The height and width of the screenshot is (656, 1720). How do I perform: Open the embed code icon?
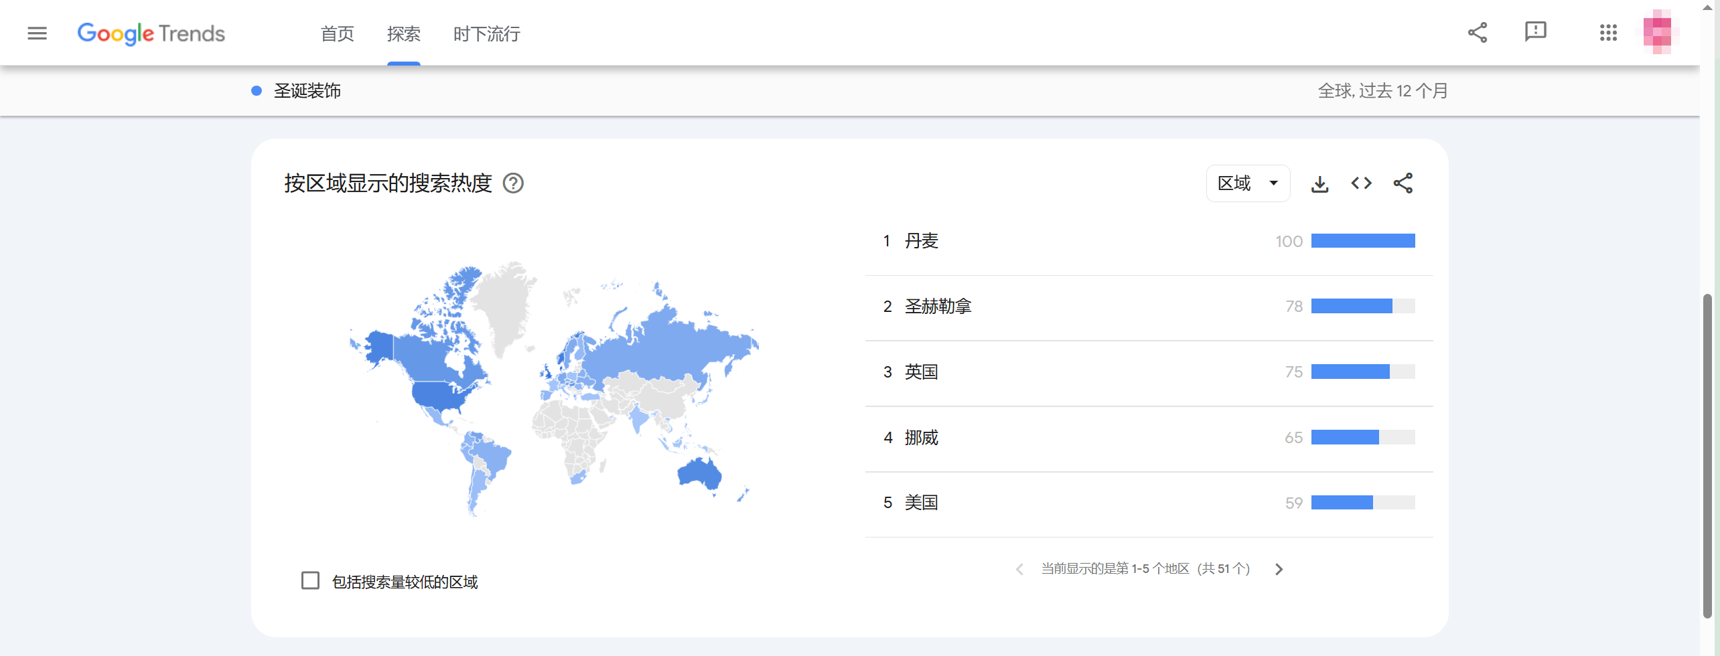[1361, 183]
